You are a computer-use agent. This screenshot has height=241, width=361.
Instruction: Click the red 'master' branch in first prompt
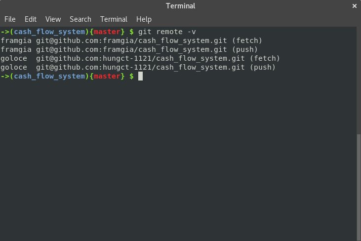tap(107, 32)
